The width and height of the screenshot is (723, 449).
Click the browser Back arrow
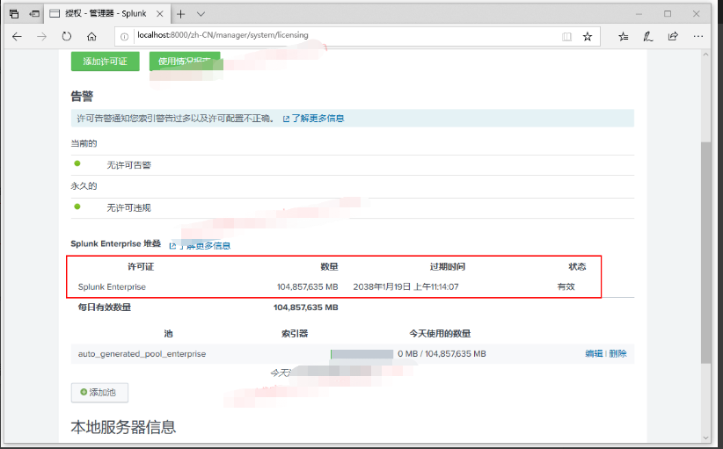point(17,37)
